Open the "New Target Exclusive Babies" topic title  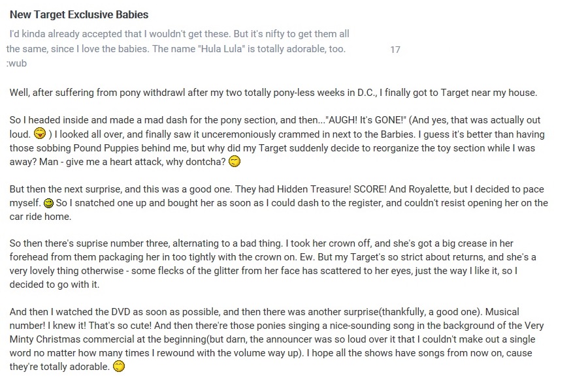79,14
